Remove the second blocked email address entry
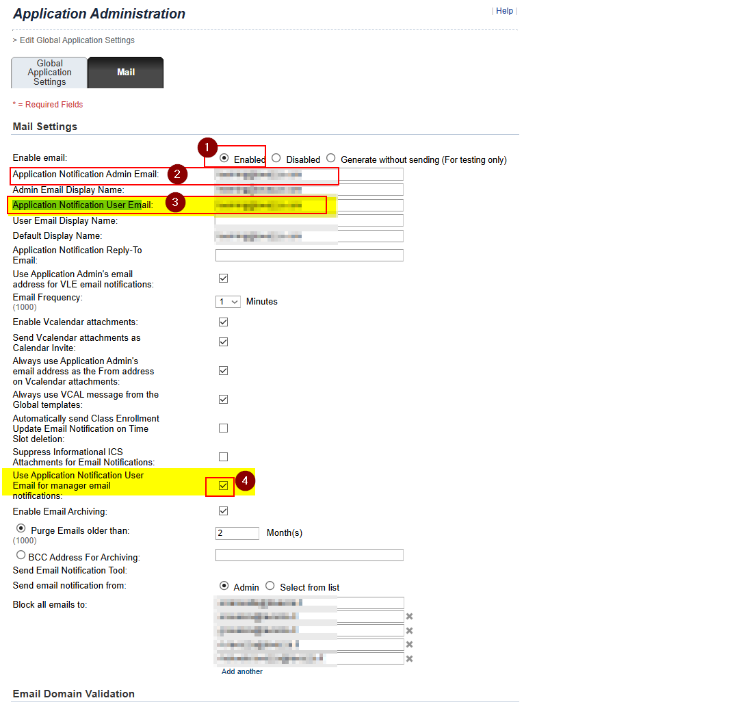732x709 pixels. pos(409,617)
